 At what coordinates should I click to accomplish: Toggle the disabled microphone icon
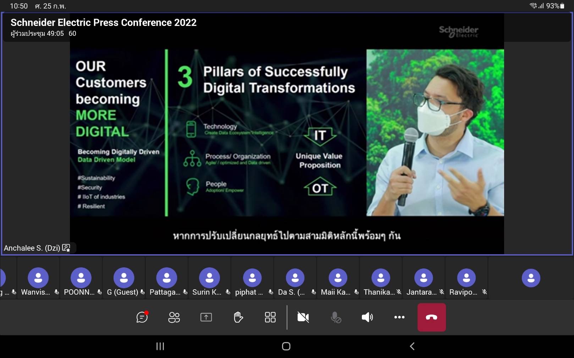click(336, 317)
